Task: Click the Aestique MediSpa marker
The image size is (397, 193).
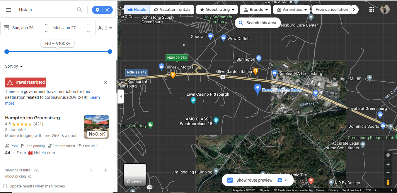Action: (370, 78)
